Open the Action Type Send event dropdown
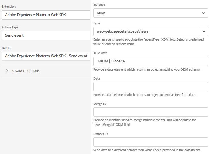 (x=46, y=35)
